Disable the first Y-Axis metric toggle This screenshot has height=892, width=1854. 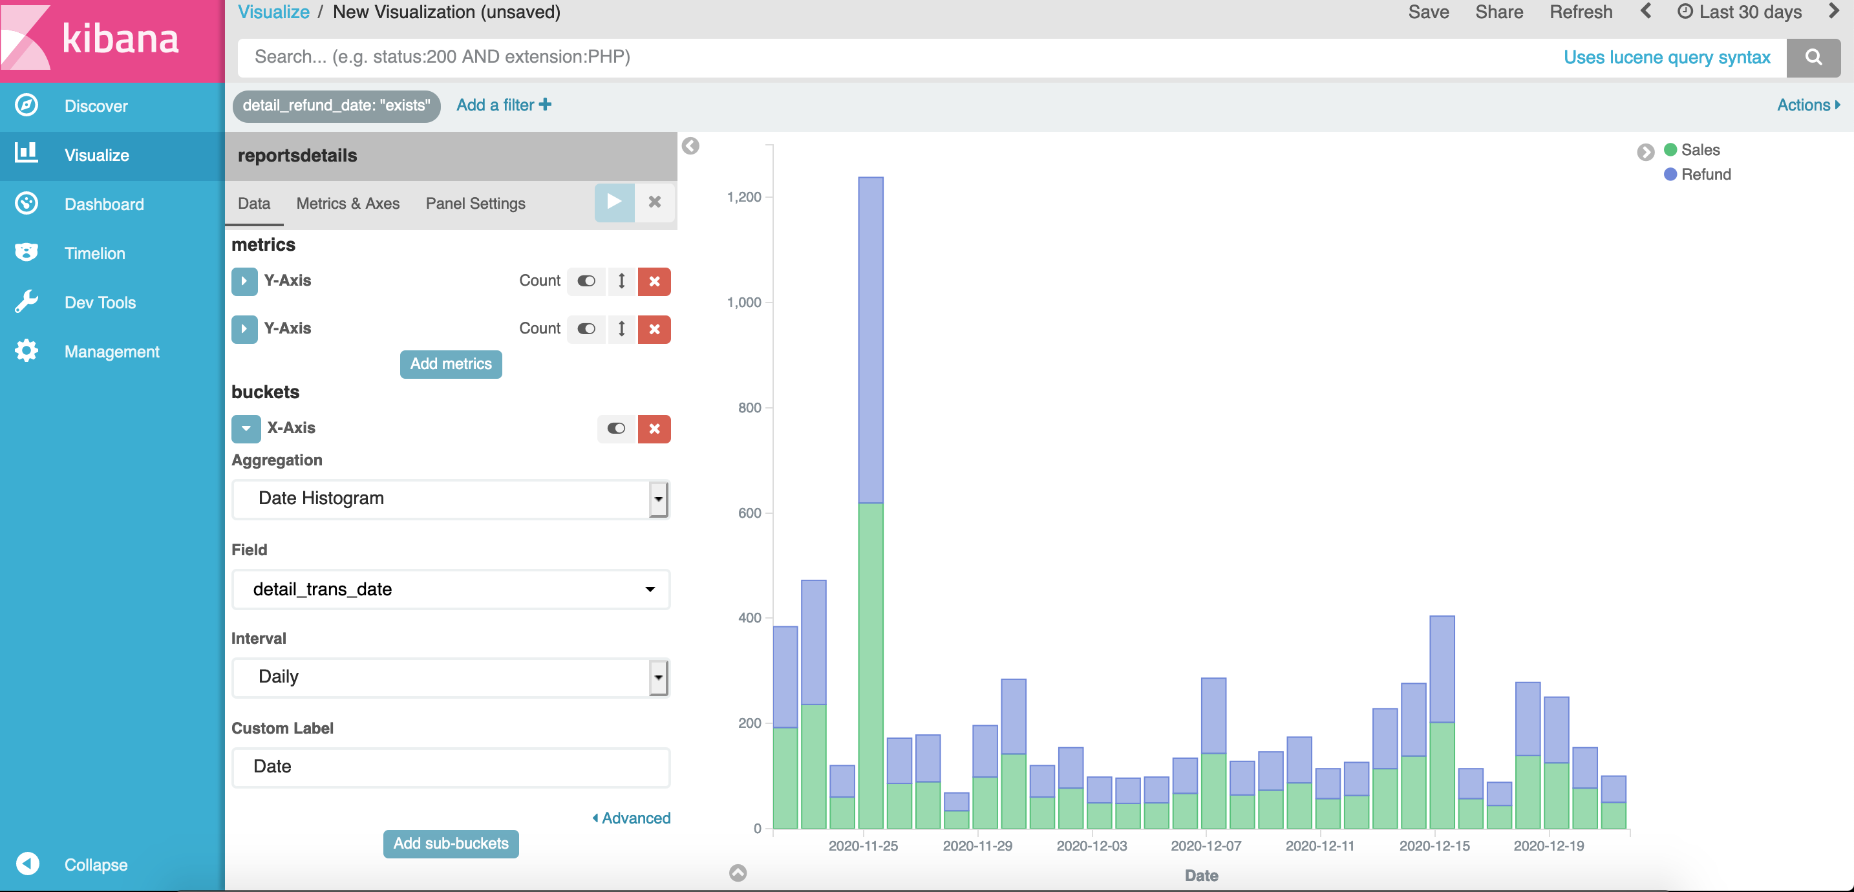(586, 281)
